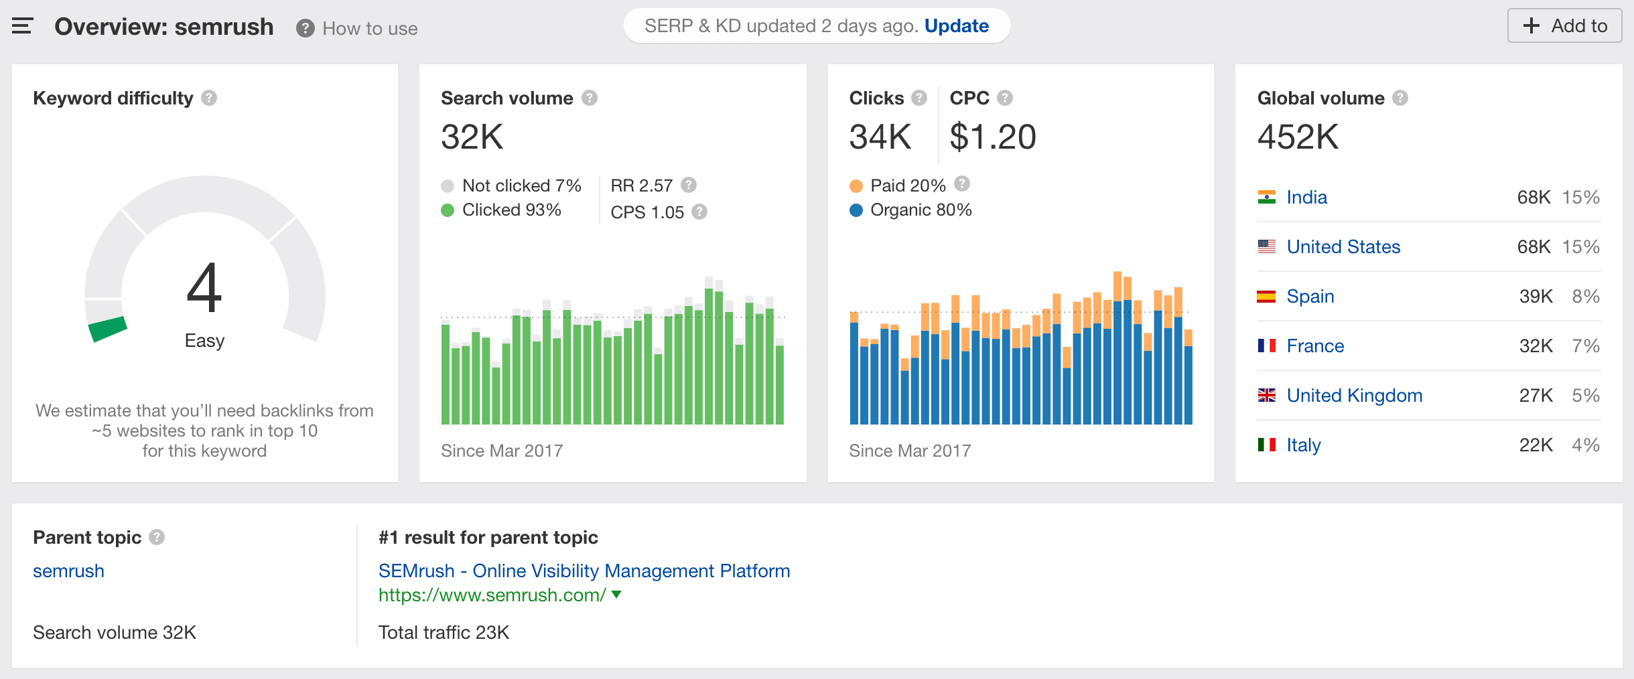1634x679 pixels.
Task: Open the hamburger menu icon
Action: point(22,26)
